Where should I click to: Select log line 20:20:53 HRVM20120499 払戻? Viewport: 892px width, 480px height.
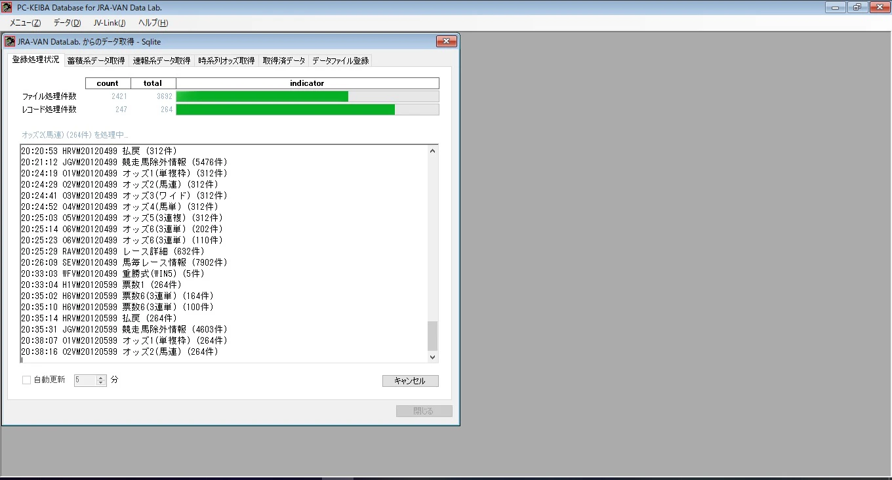pos(99,151)
